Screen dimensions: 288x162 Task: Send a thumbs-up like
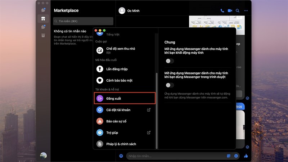pos(246,156)
